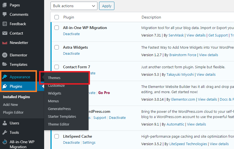Screen dimensions: 234x149
Task: Click the Apply button
Action: [107, 6]
